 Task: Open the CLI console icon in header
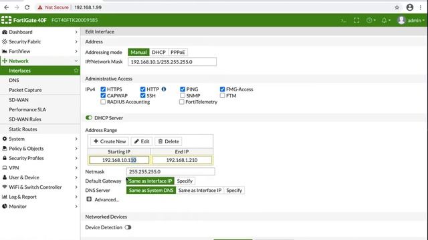click(x=344, y=21)
